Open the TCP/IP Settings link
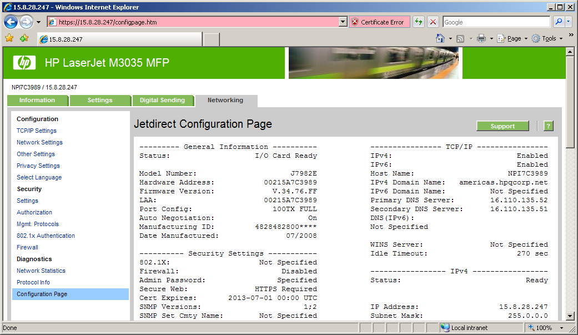Screen dimensions: 578x335 37,131
